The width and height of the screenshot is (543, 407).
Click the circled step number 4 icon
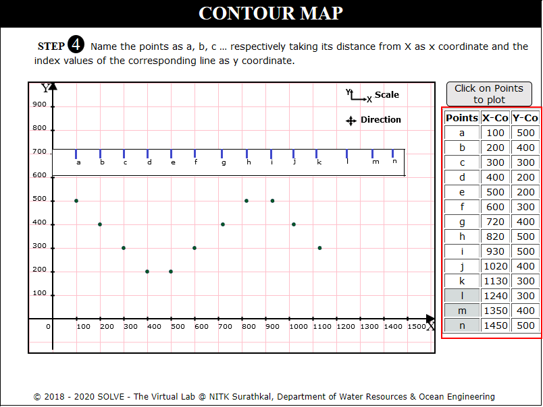(x=76, y=46)
